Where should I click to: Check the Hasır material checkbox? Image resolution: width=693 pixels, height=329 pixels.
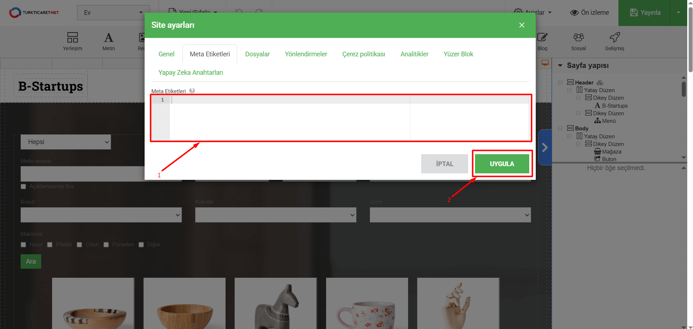[23, 244]
